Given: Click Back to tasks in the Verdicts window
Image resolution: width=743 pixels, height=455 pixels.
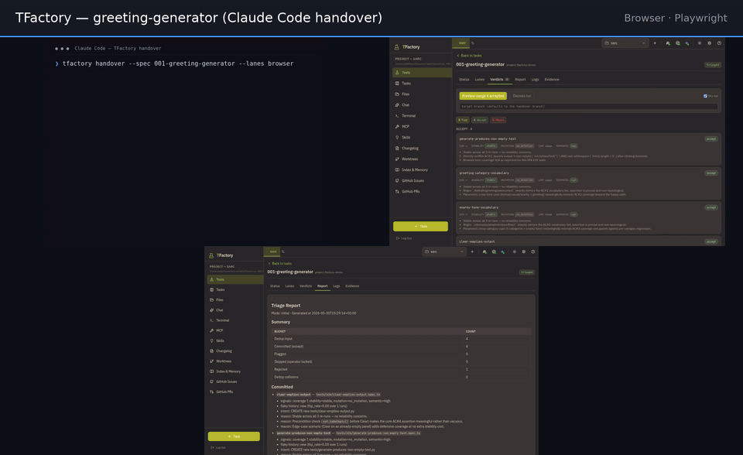Looking at the screenshot, I should point(469,56).
